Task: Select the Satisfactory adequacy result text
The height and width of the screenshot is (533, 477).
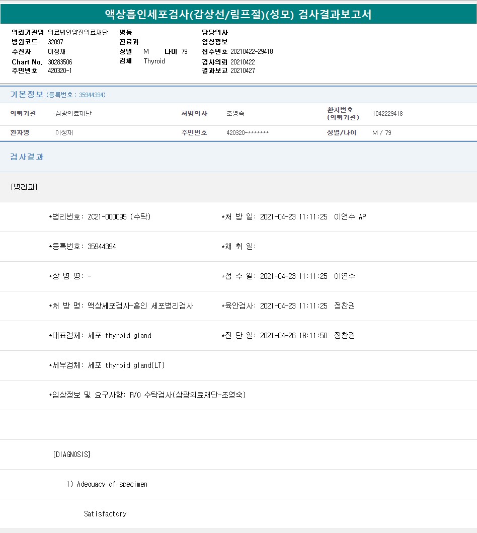Action: (105, 514)
